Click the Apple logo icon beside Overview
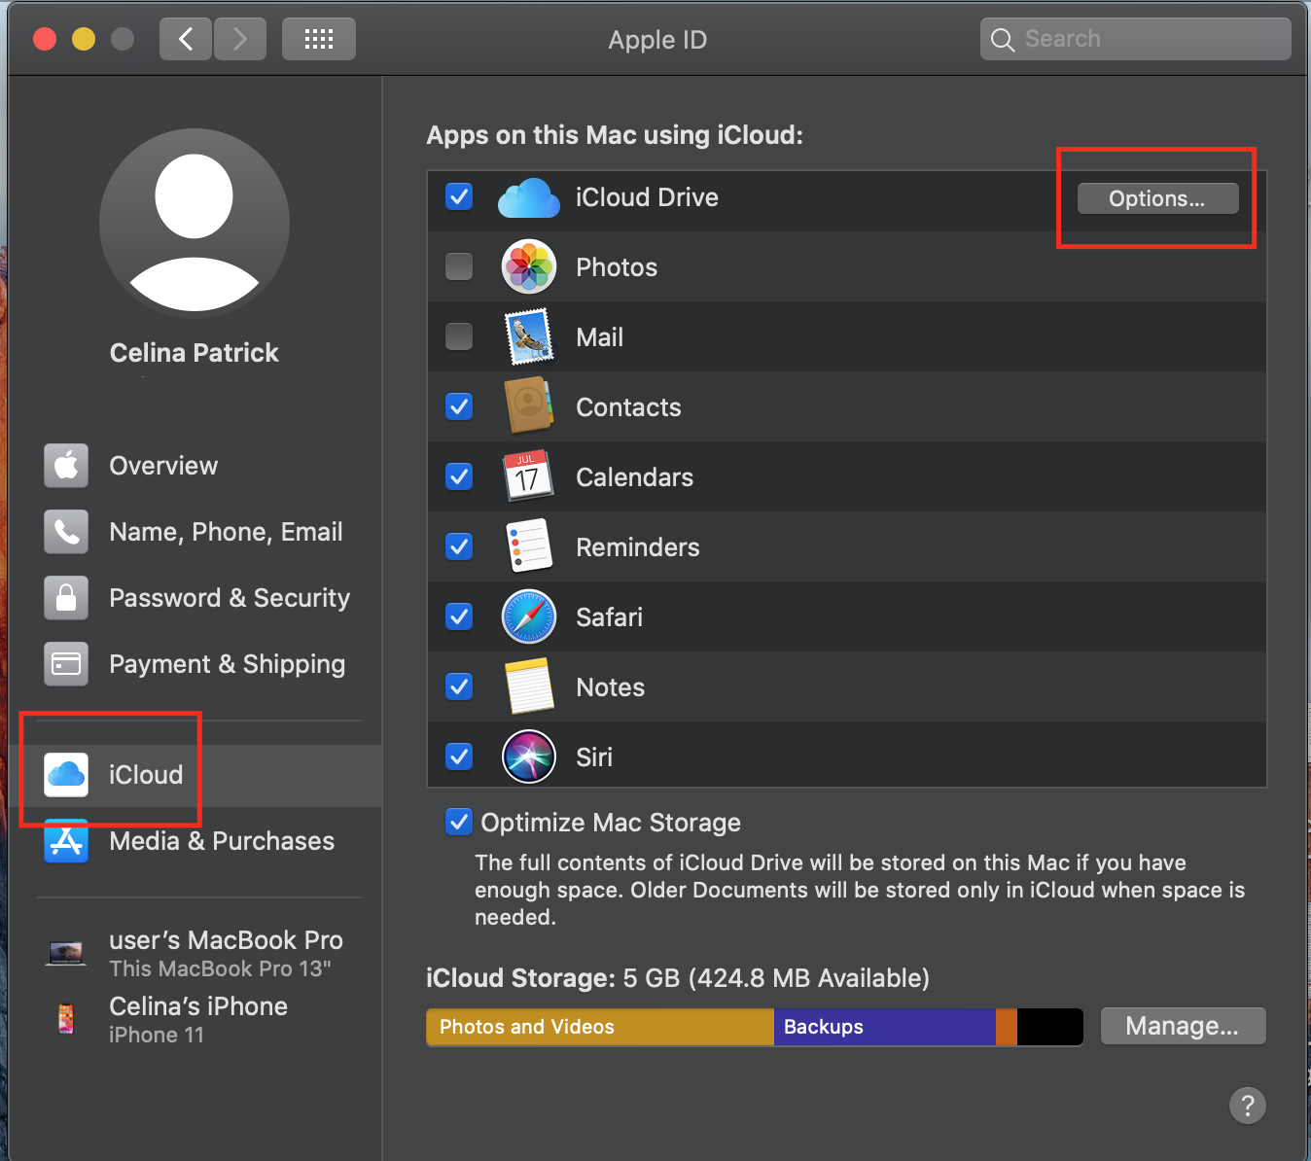1311x1161 pixels. (66, 466)
